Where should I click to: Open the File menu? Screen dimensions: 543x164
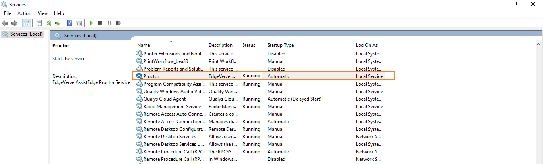pos(8,13)
